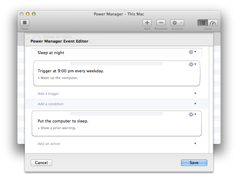Select the Wake up the computer option text
Viewport: 238px width, 175px height.
pos(59,78)
